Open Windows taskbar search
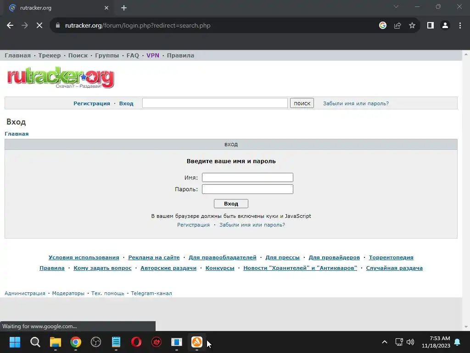This screenshot has height=353, width=470. click(35, 342)
